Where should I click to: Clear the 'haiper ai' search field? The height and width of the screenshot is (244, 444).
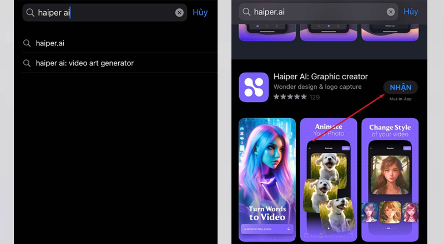coord(179,12)
